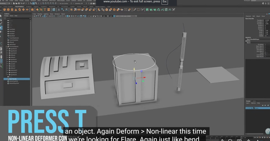The width and height of the screenshot is (270, 141).
Task: Click the Sweep Mesh star shelf icon
Action: 37,10
